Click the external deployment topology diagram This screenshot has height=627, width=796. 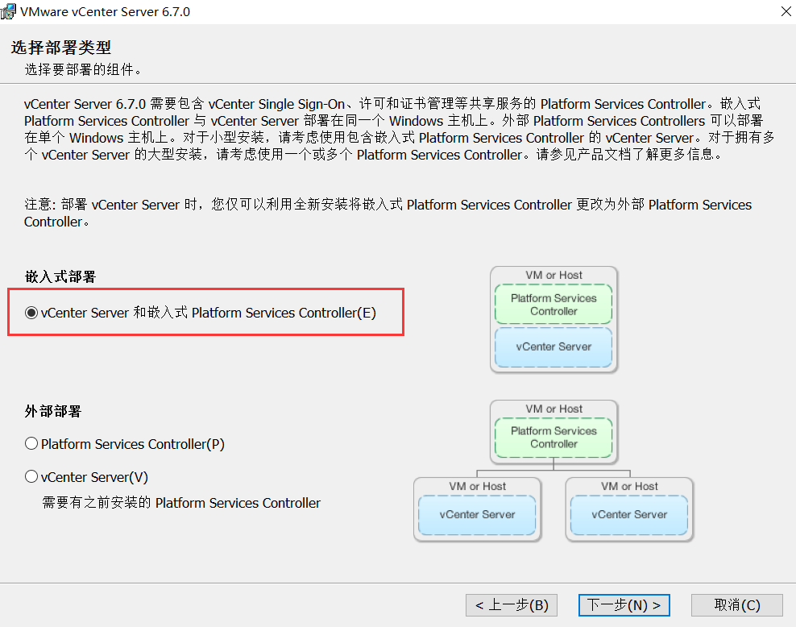[x=553, y=471]
